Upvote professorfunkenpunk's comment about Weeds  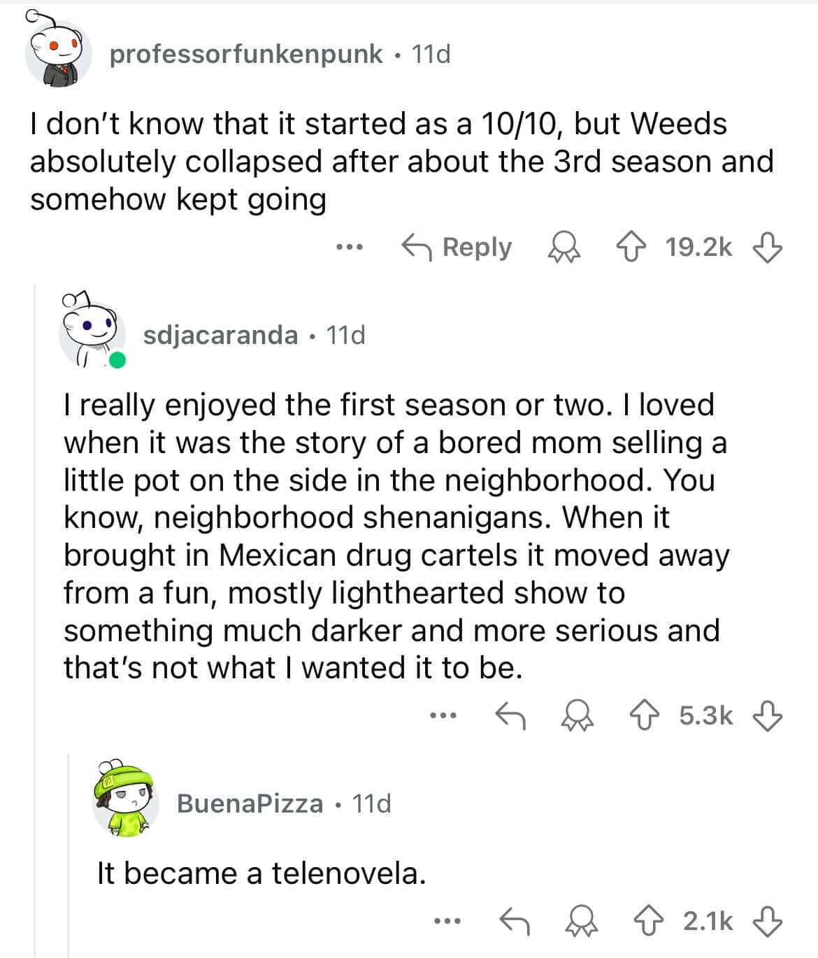(x=634, y=247)
